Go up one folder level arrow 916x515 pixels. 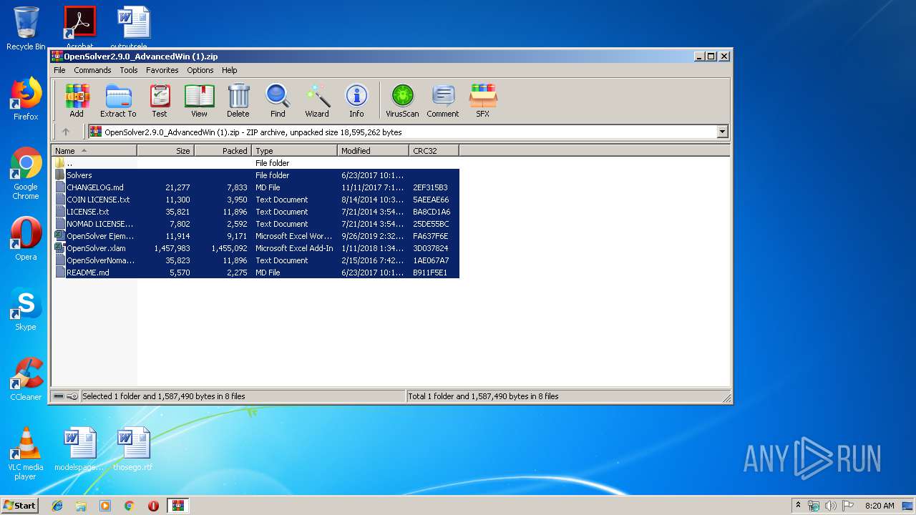tap(66, 132)
